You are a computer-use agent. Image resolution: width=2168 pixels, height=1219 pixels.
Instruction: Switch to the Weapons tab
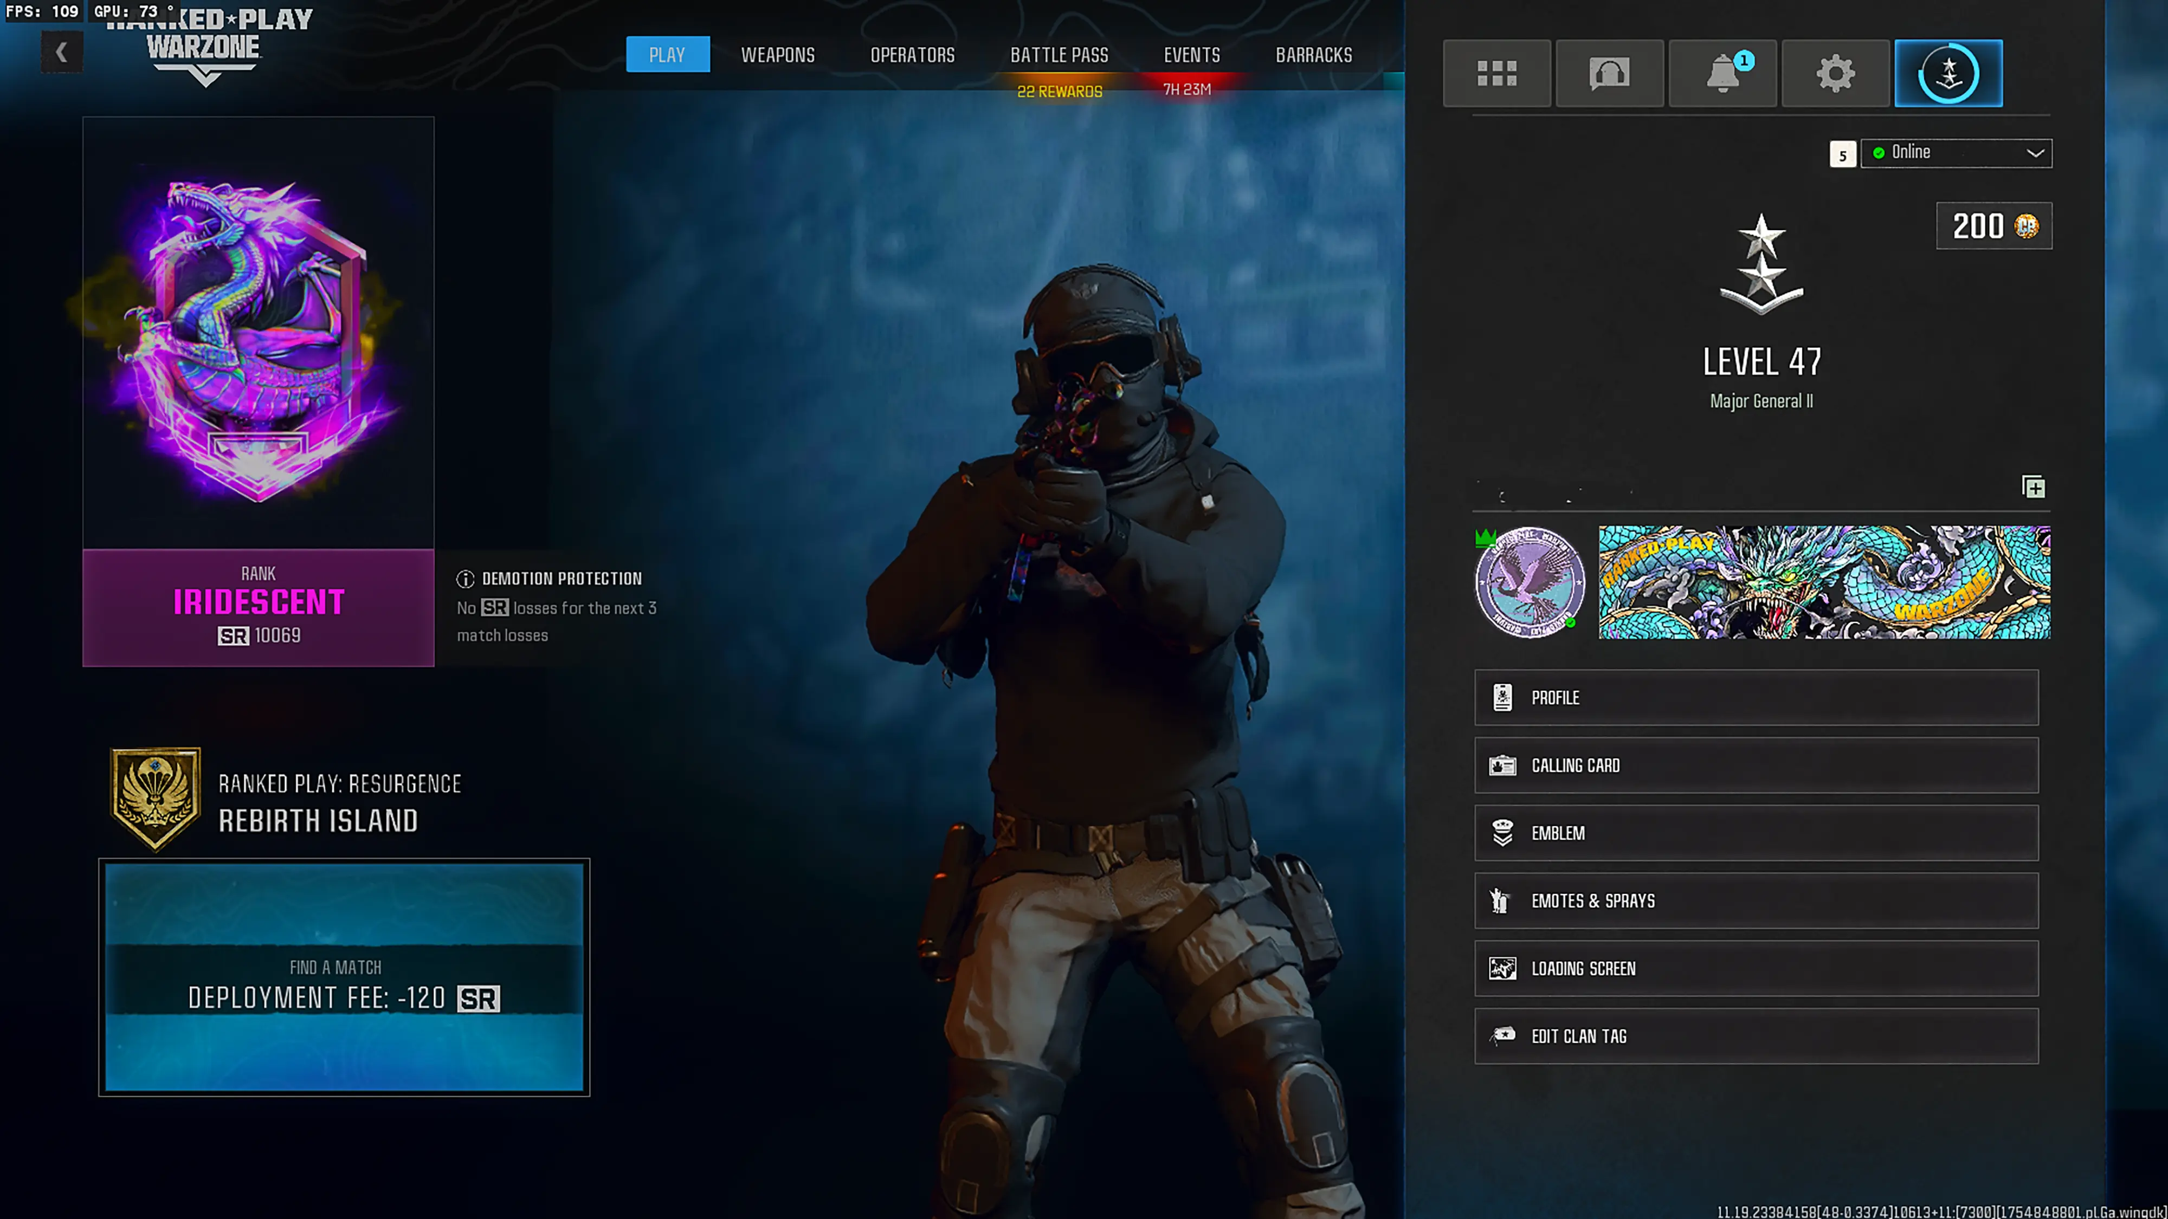[778, 55]
